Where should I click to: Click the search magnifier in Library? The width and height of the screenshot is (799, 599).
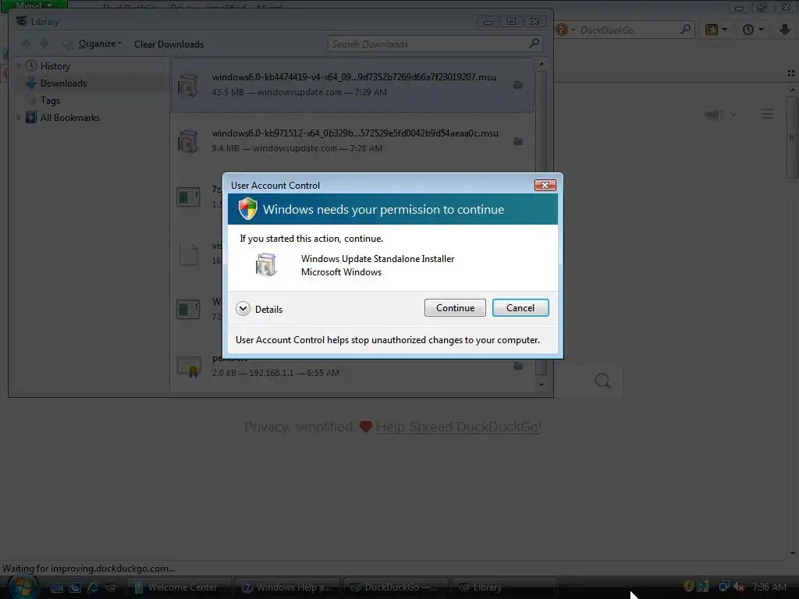[x=534, y=44]
